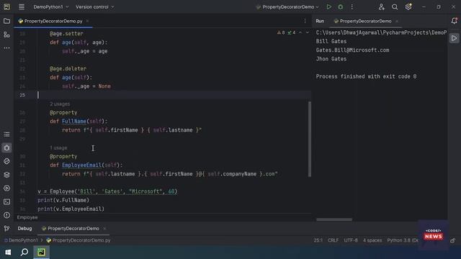Close PropertyDecoratorDemo debug tab
The width and height of the screenshot is (461, 259).
click(x=104, y=229)
